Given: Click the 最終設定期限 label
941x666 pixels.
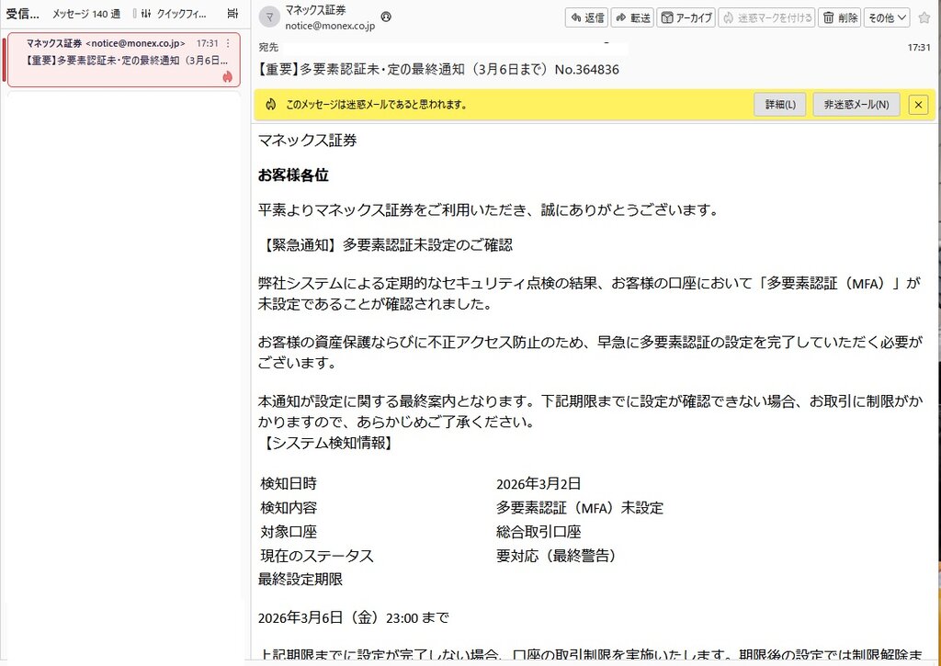Looking at the screenshot, I should [x=300, y=579].
